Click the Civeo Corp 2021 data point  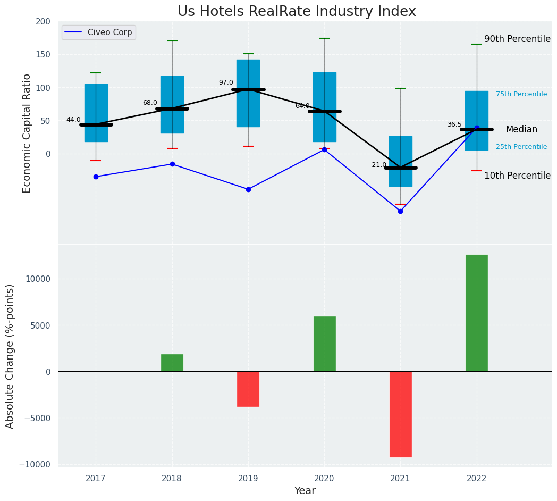400,211
